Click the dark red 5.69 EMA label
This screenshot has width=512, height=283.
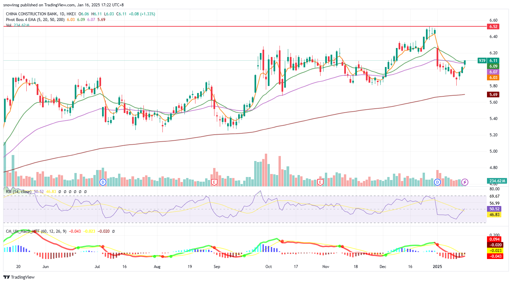pos(493,95)
